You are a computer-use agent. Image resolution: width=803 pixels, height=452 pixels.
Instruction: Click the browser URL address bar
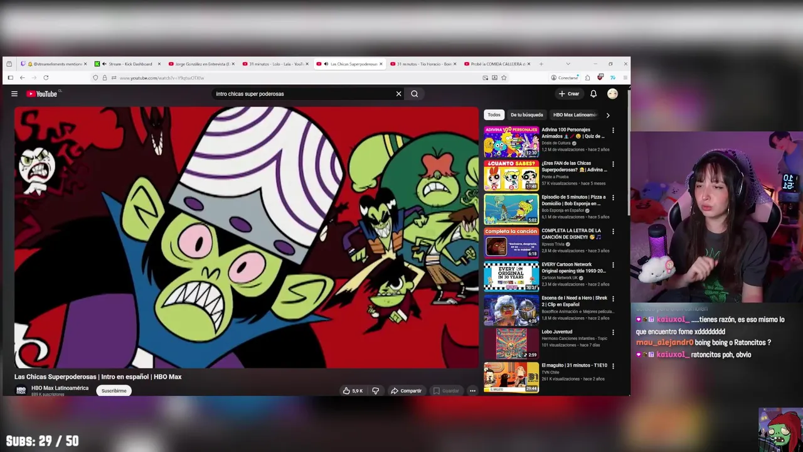coord(295,78)
